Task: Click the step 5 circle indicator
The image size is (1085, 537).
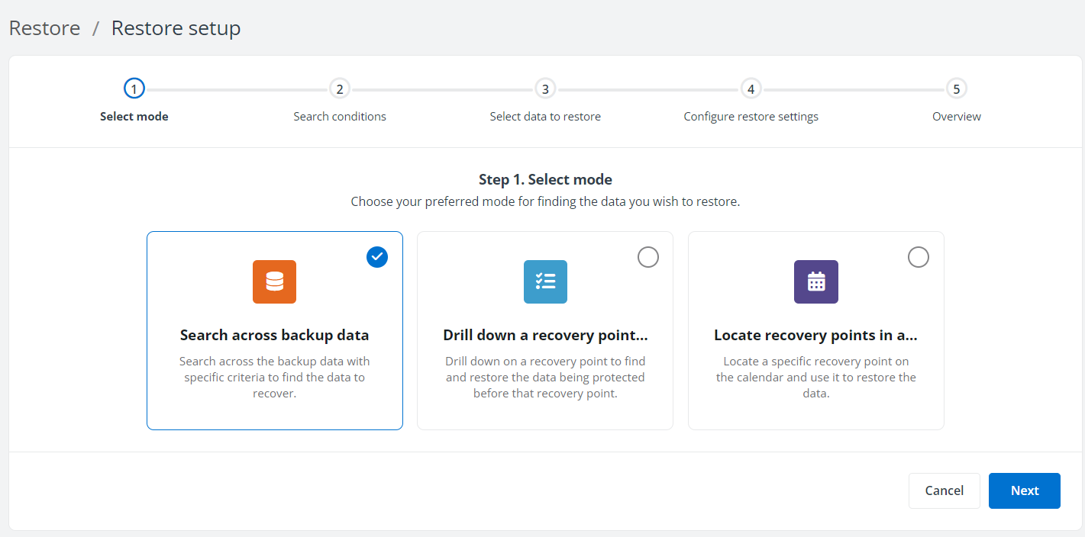Action: (956, 89)
